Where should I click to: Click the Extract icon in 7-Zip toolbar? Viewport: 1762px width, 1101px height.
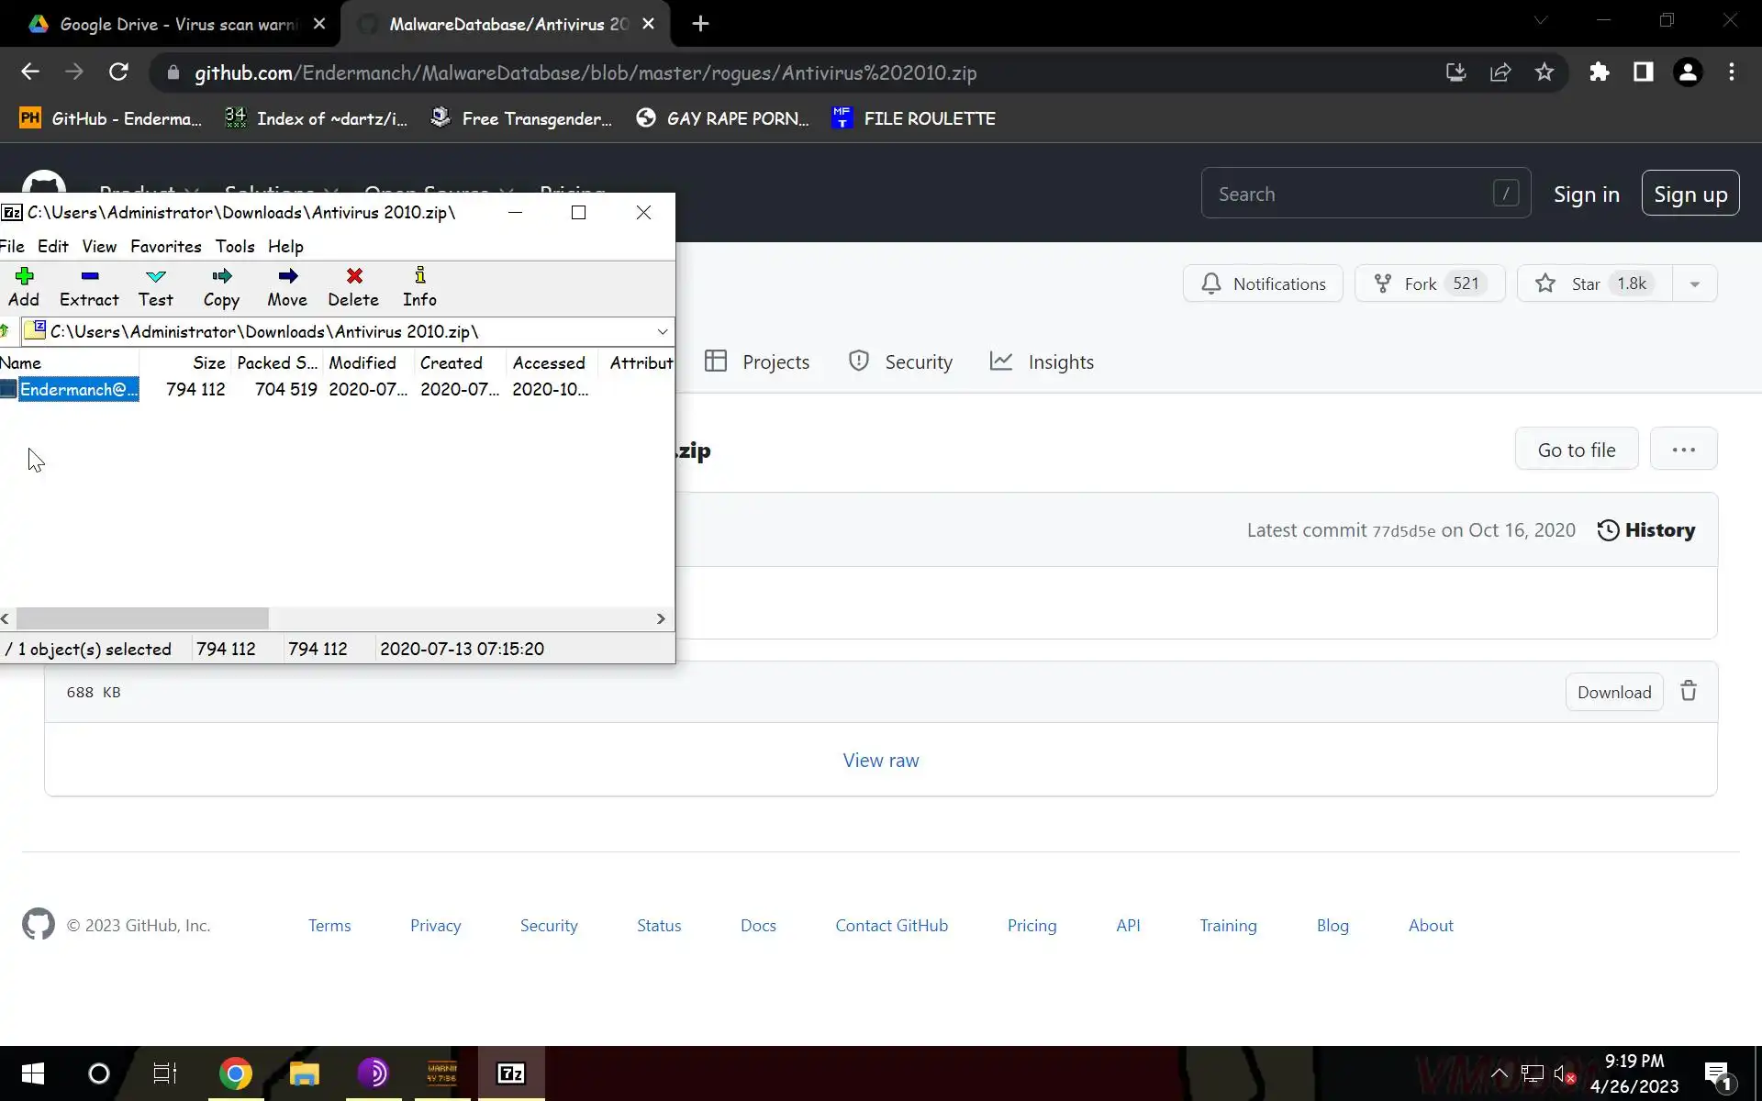tap(89, 277)
